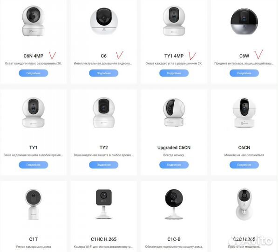This screenshot has width=278, height=252.
Task: Open the C6 dome camera picture
Action: pyautogui.click(x=104, y=21)
